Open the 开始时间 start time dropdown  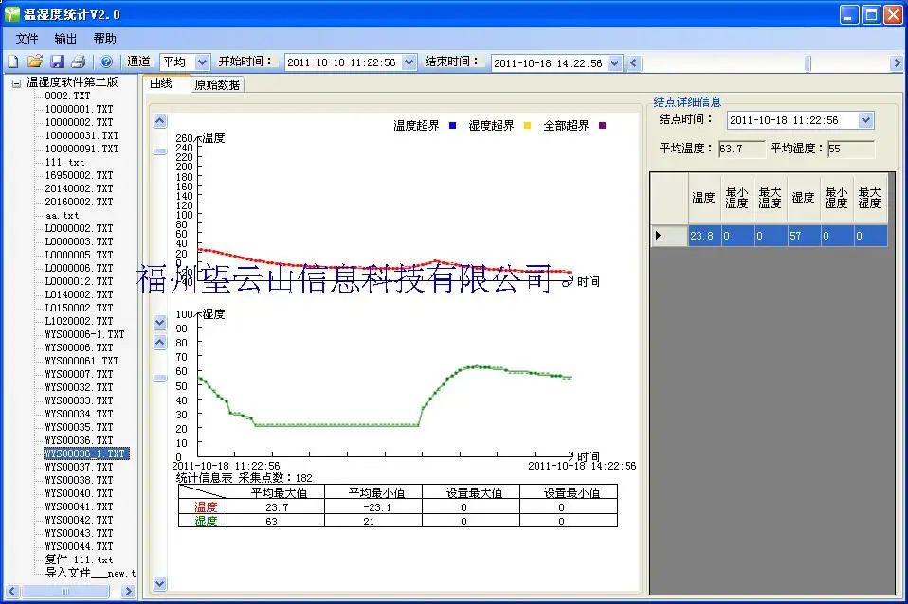[x=409, y=62]
